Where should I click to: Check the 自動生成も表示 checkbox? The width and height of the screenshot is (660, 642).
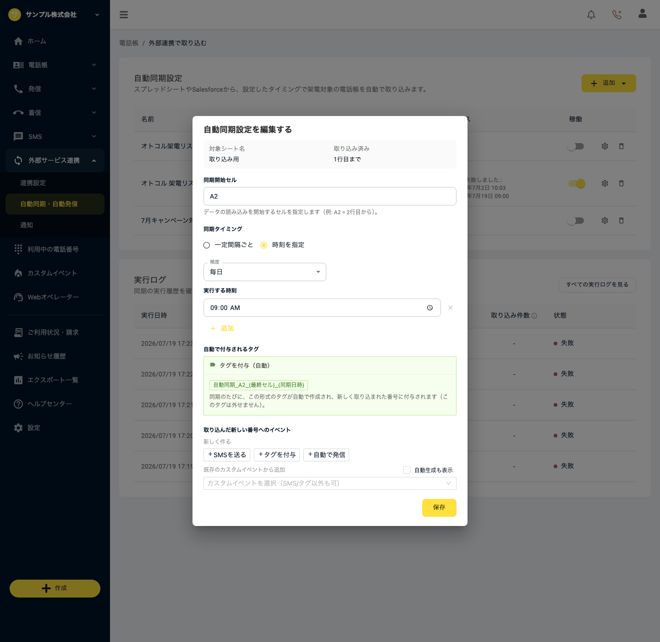pyautogui.click(x=407, y=470)
